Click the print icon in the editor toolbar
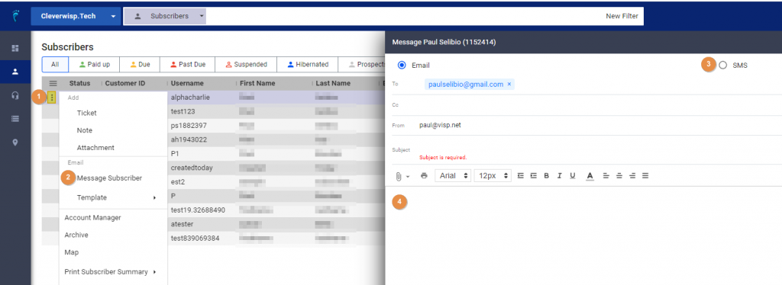The height and width of the screenshot is (285, 782). [x=424, y=175]
